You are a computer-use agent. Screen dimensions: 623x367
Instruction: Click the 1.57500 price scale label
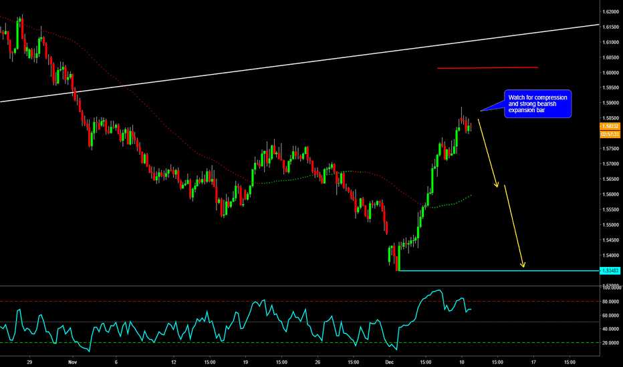coord(611,148)
